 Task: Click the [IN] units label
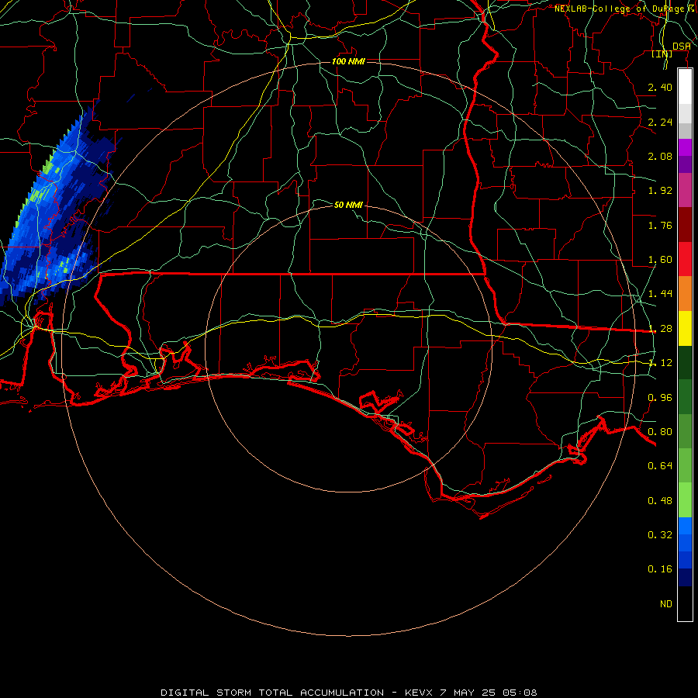(x=662, y=54)
